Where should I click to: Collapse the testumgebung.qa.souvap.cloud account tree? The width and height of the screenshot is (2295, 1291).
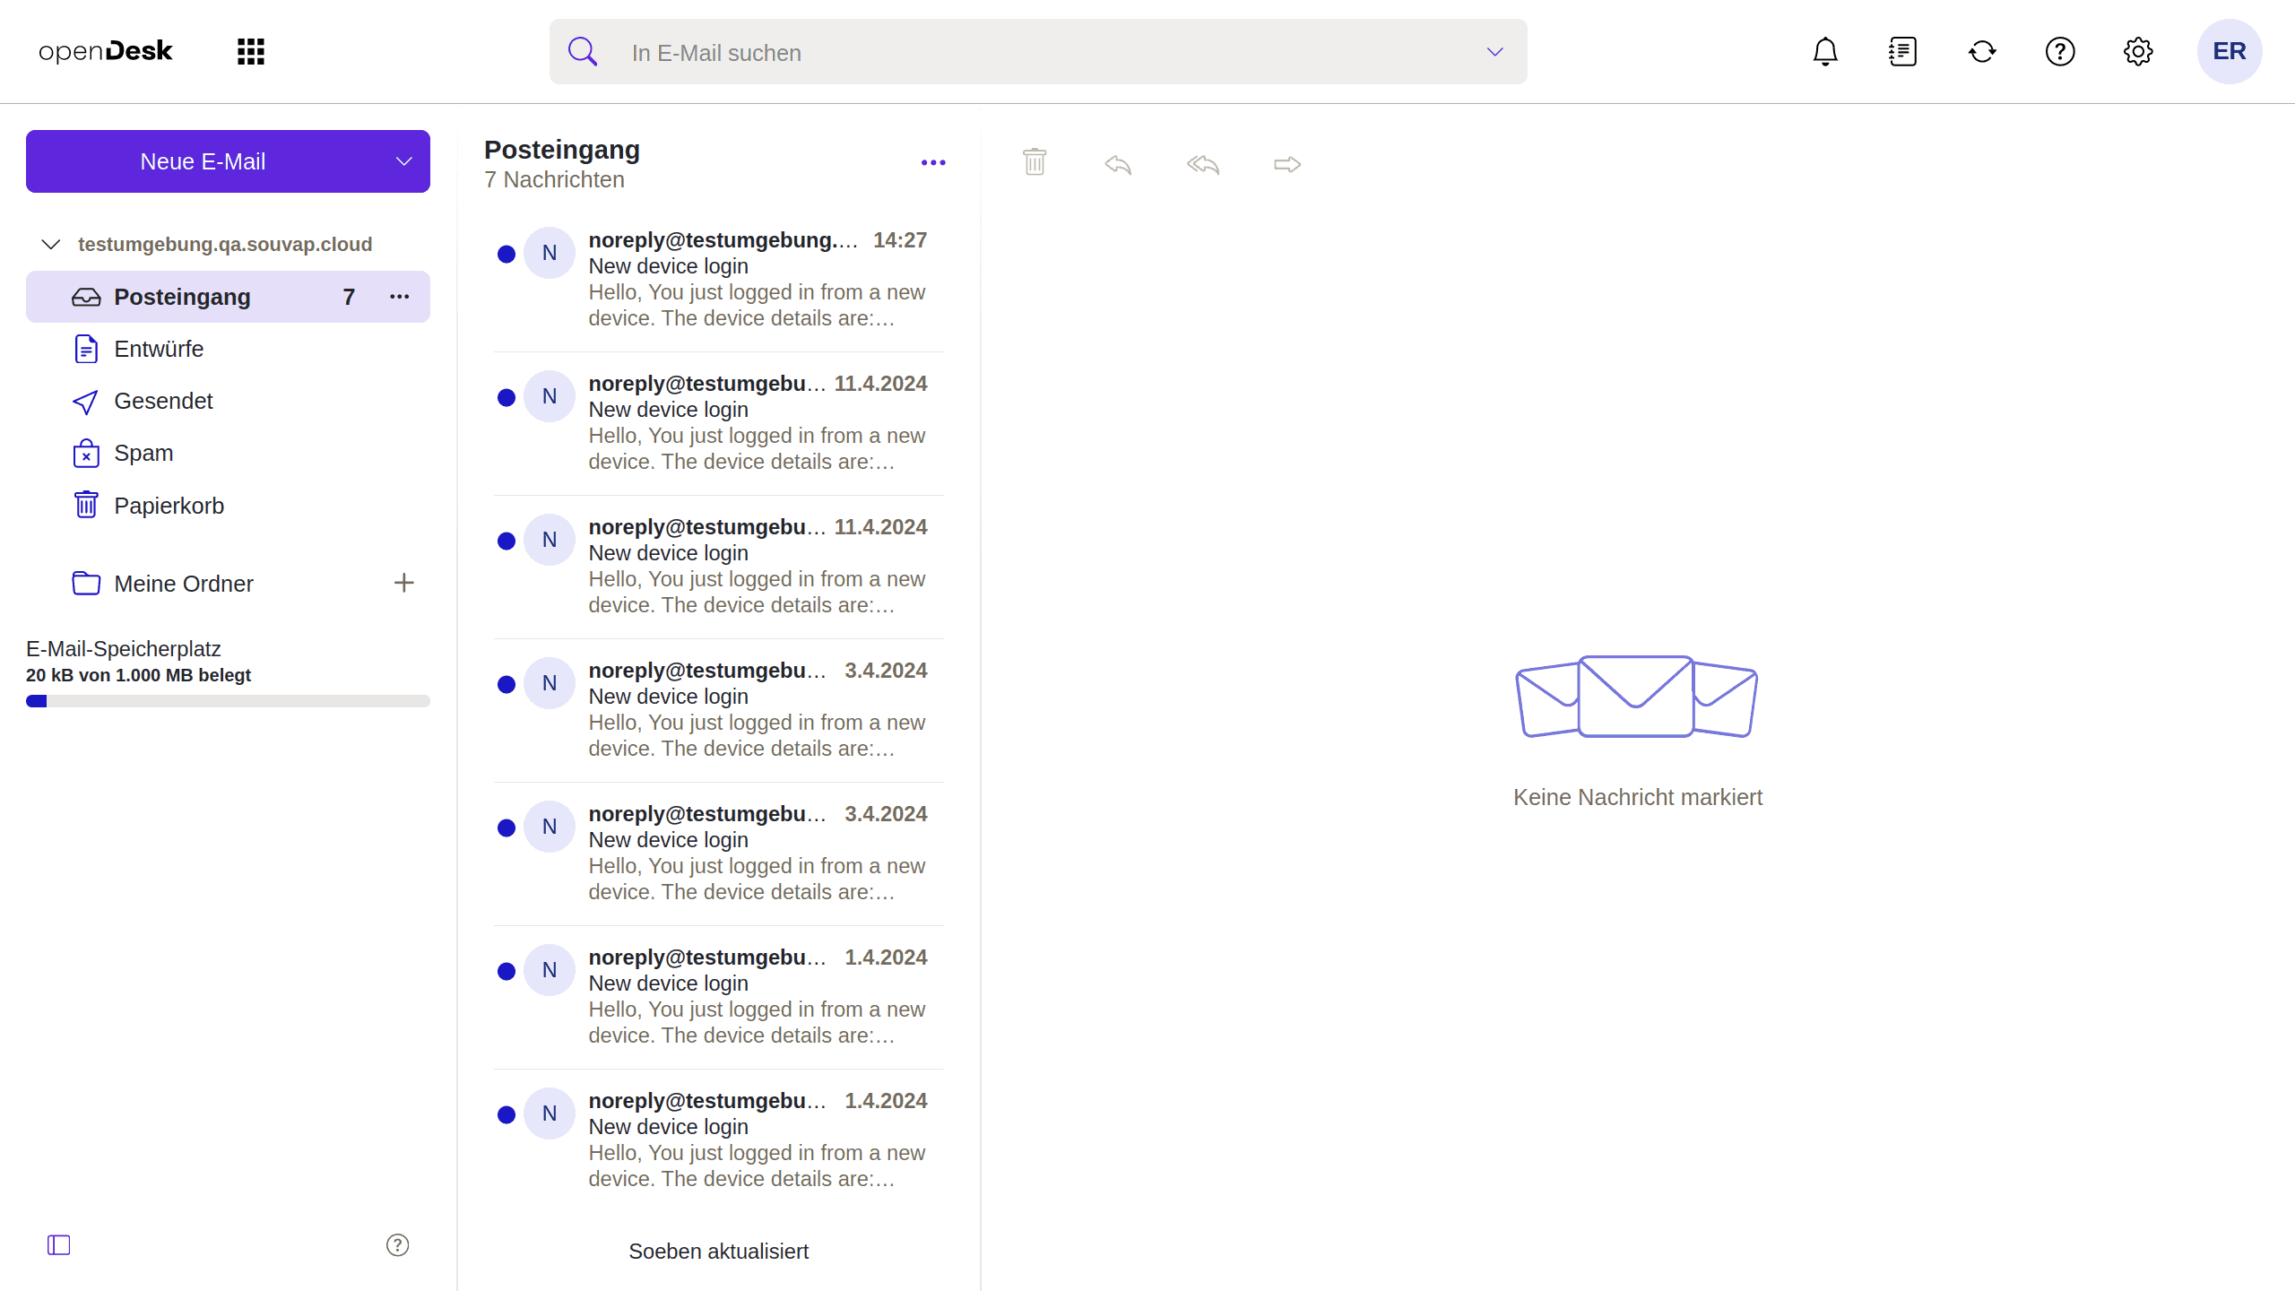49,243
